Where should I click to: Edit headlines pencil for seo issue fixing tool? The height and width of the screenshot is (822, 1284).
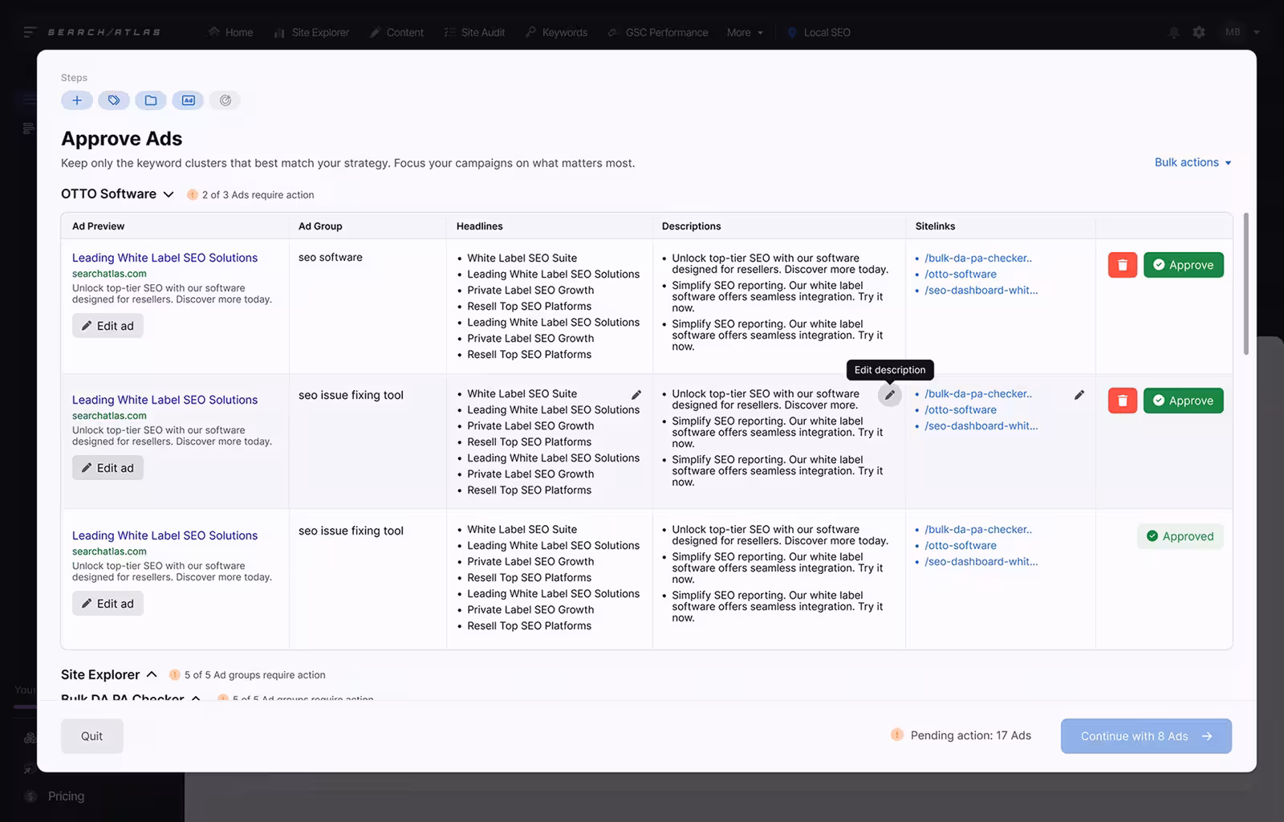click(x=636, y=395)
